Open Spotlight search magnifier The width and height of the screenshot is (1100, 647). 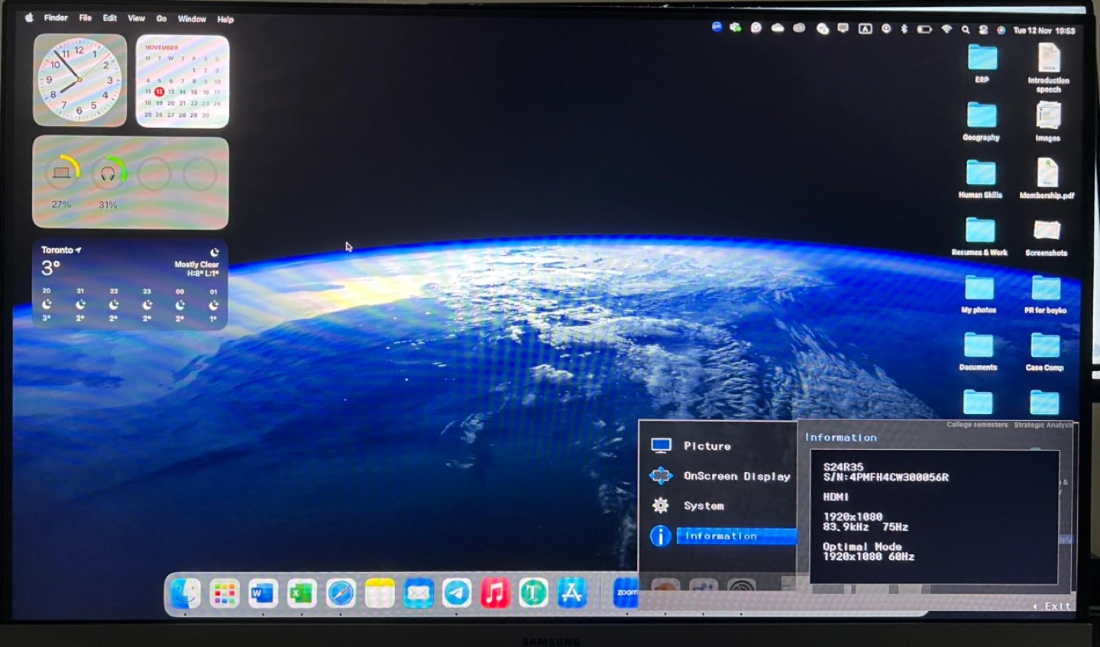(x=966, y=30)
